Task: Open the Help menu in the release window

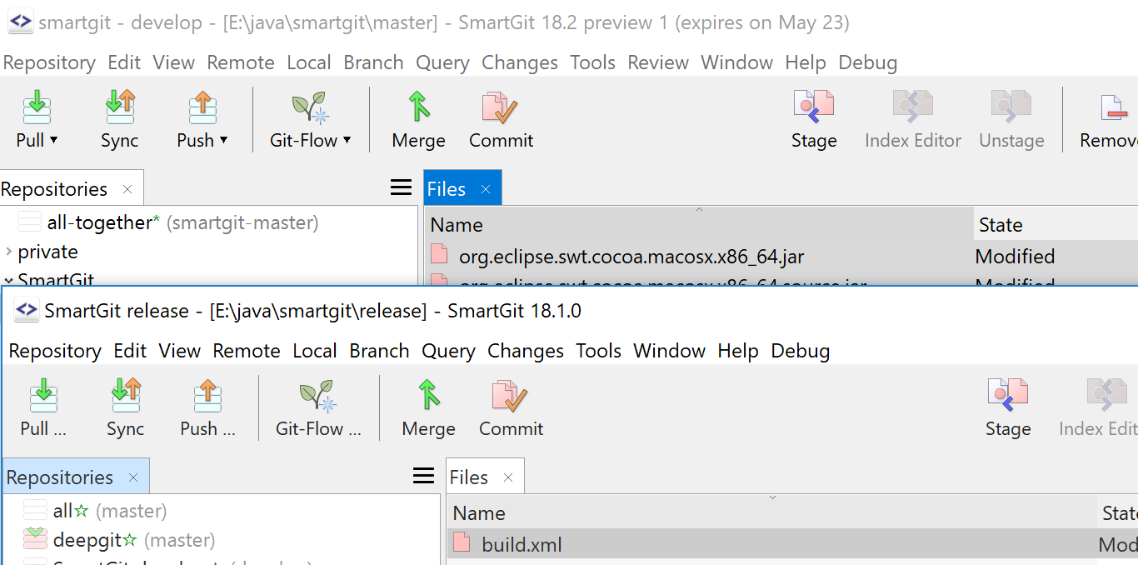Action: coord(738,351)
